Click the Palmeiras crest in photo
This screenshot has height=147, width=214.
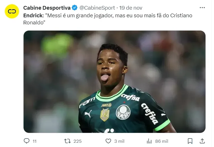pos(123,112)
